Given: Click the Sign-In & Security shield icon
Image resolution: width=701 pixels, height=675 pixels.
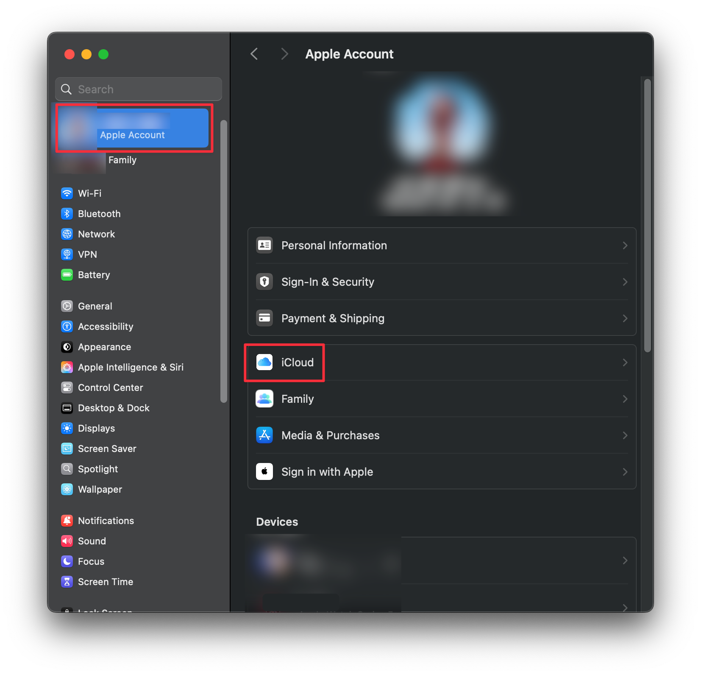Looking at the screenshot, I should click(x=264, y=282).
